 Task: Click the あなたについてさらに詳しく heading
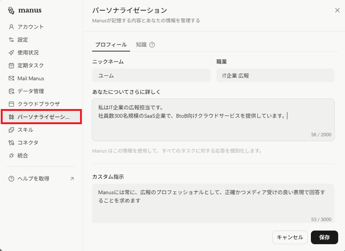[x=126, y=92]
